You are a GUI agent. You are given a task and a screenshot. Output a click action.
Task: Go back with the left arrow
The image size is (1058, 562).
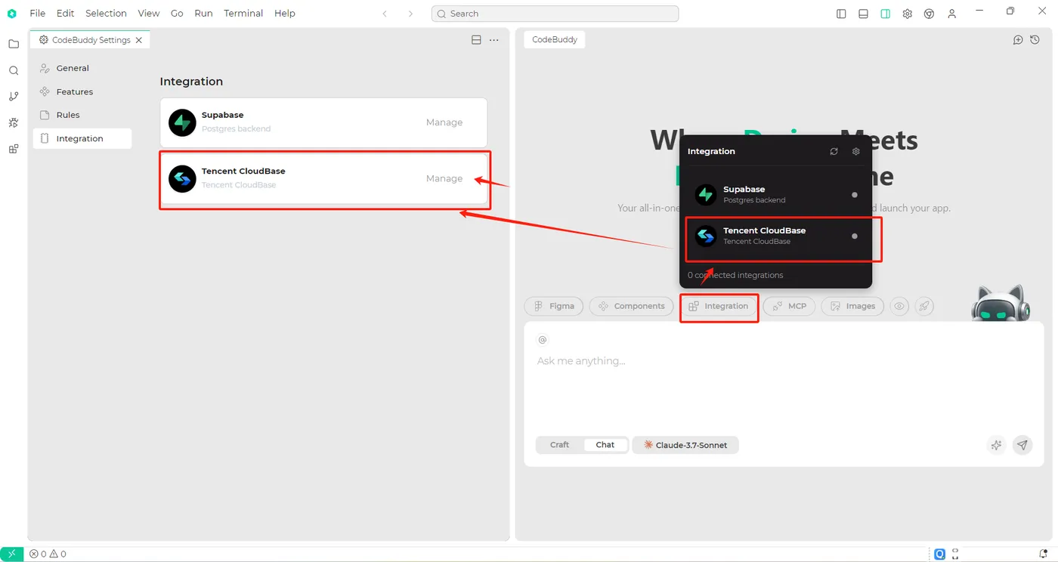click(385, 14)
